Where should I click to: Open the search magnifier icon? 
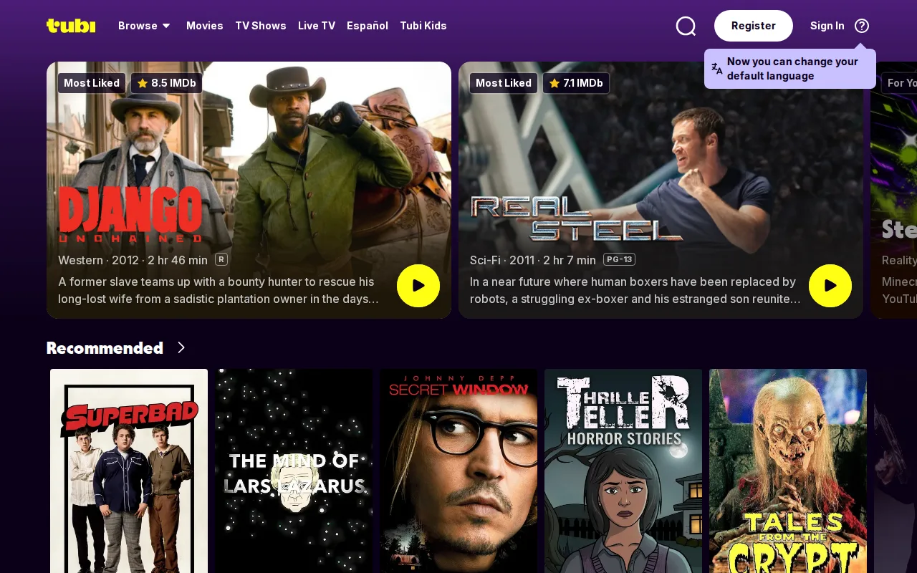(x=686, y=26)
